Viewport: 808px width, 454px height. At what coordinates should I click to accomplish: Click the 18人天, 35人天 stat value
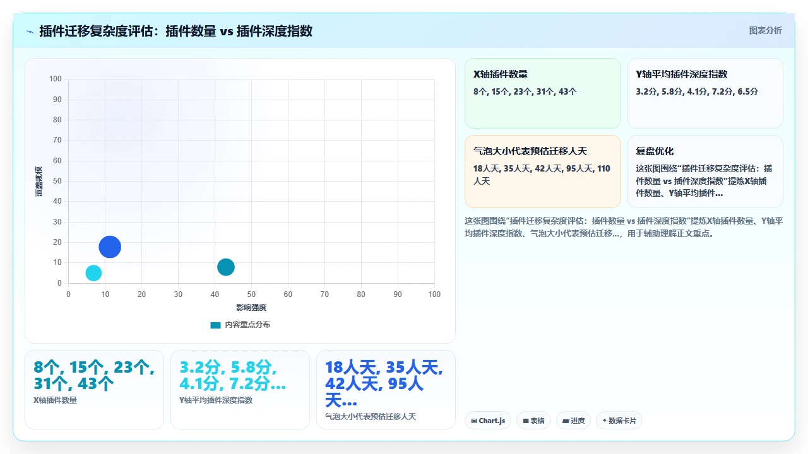tap(384, 384)
